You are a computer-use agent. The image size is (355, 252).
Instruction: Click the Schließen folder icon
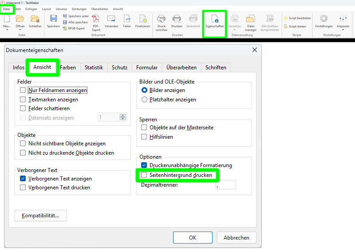click(x=35, y=19)
